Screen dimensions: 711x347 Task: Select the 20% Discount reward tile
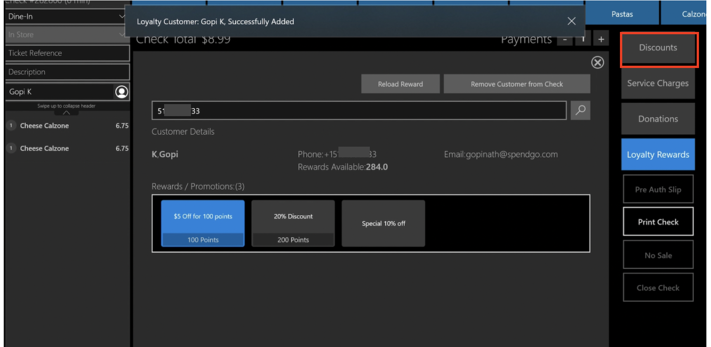(x=293, y=223)
